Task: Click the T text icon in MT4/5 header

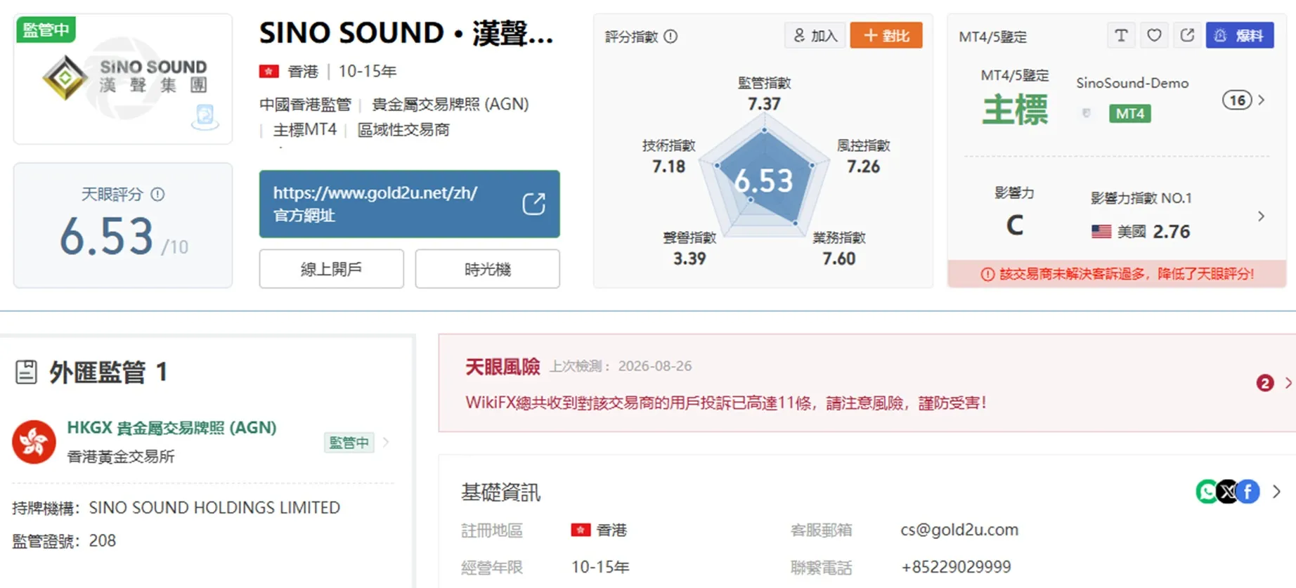Action: (x=1121, y=35)
